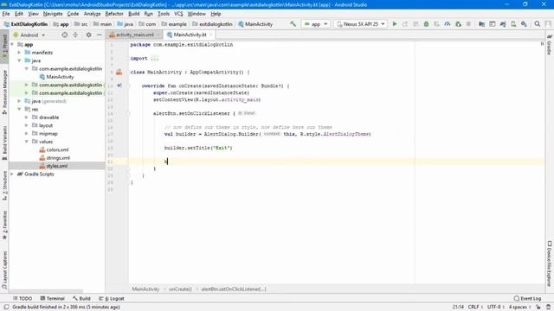
Task: Open the SDK Manager icon
Action: [524, 24]
